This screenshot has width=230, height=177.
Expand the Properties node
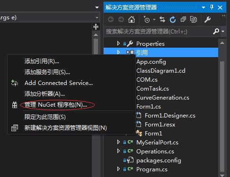(x=118, y=43)
